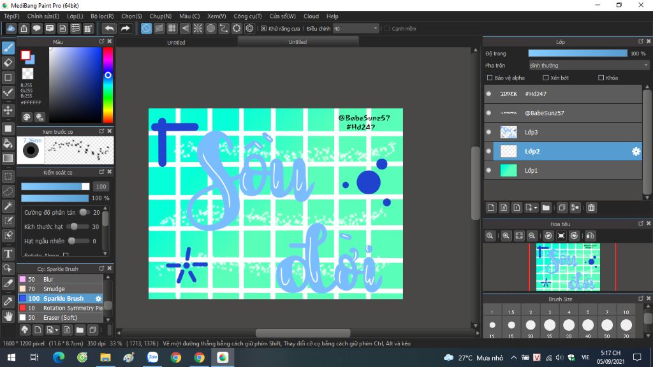Enable the radial snap guide
Image resolution: width=653 pixels, height=367 pixels.
click(x=198, y=28)
